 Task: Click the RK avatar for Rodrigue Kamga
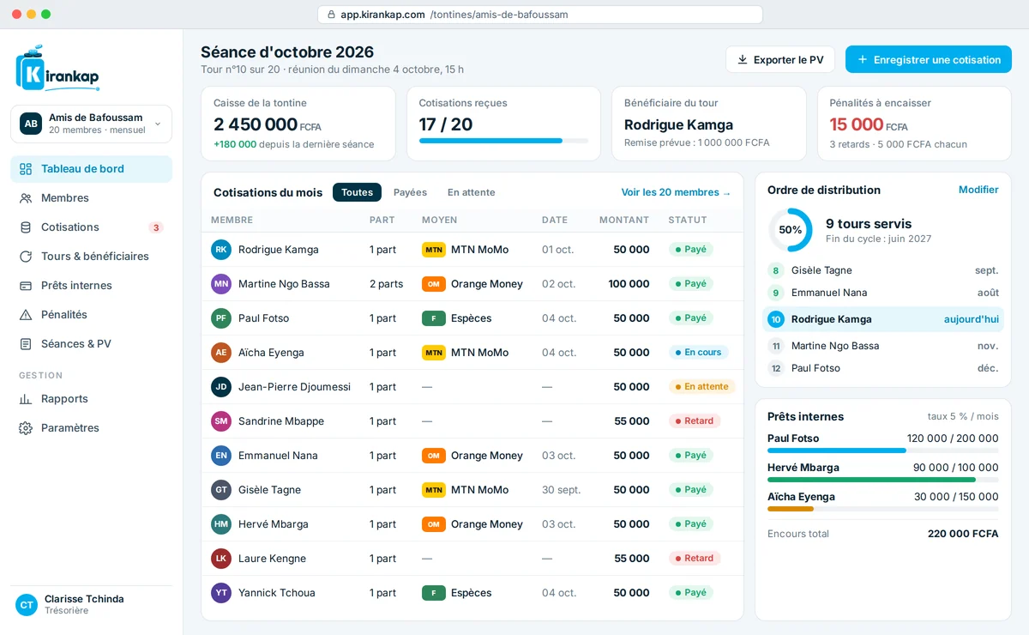pos(221,250)
